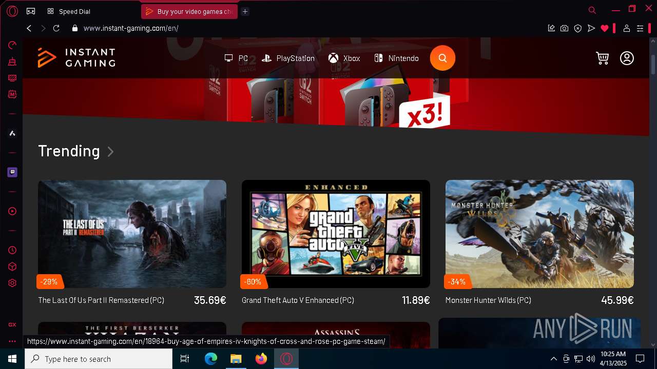Open GX Control speedometer in sidebar
The image size is (657, 369).
click(x=12, y=45)
